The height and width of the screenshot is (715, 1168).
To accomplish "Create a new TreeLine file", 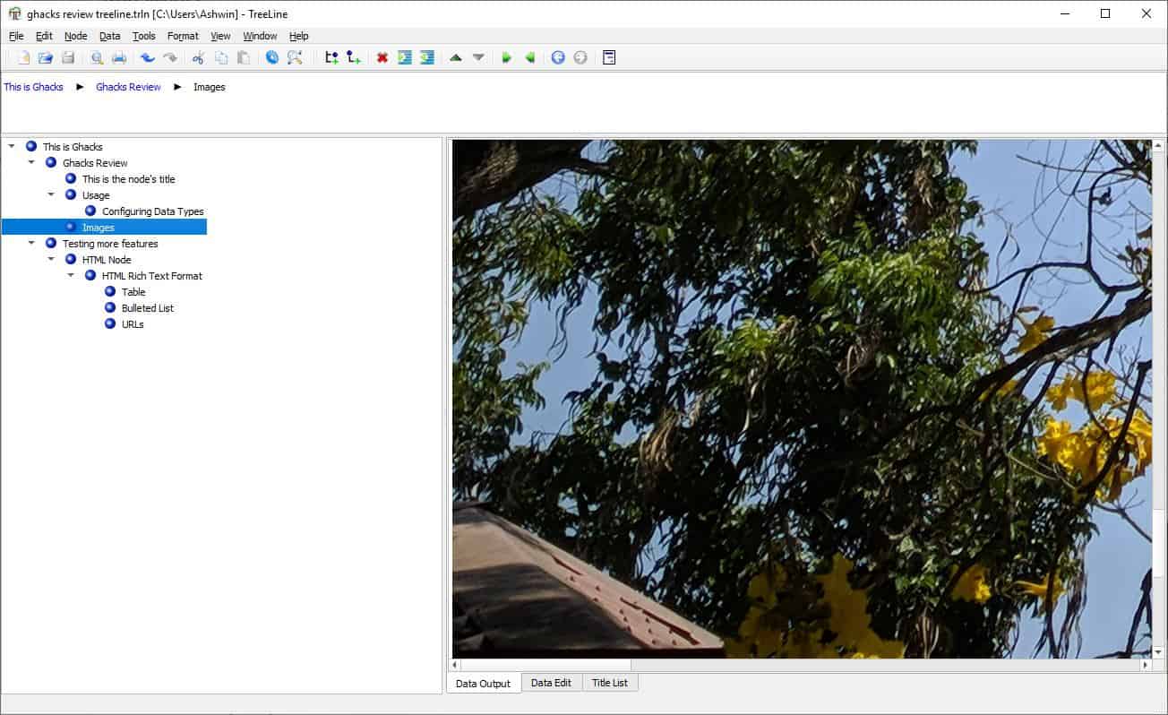I will 23,56.
